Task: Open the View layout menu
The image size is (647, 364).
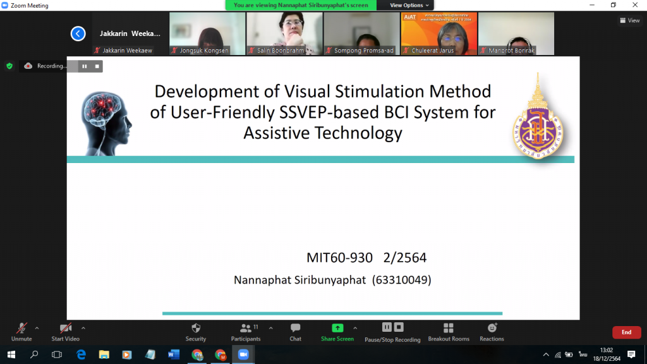Action: tap(630, 20)
